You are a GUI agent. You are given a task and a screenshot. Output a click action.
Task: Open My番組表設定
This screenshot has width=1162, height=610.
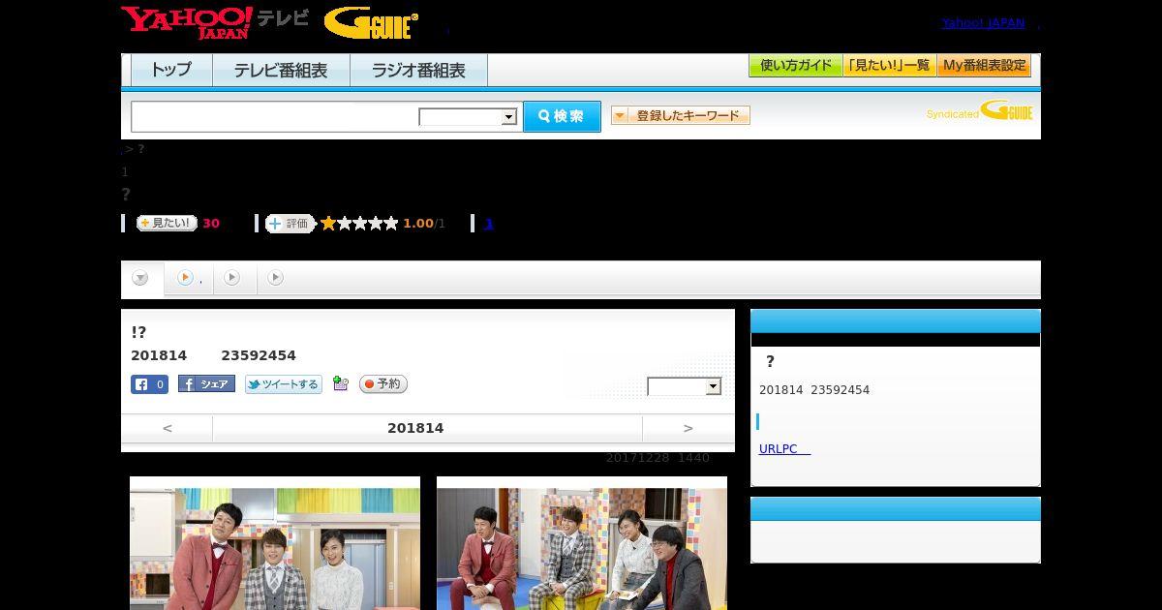pos(984,66)
